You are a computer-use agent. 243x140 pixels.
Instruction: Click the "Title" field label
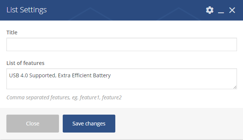[x=12, y=32]
